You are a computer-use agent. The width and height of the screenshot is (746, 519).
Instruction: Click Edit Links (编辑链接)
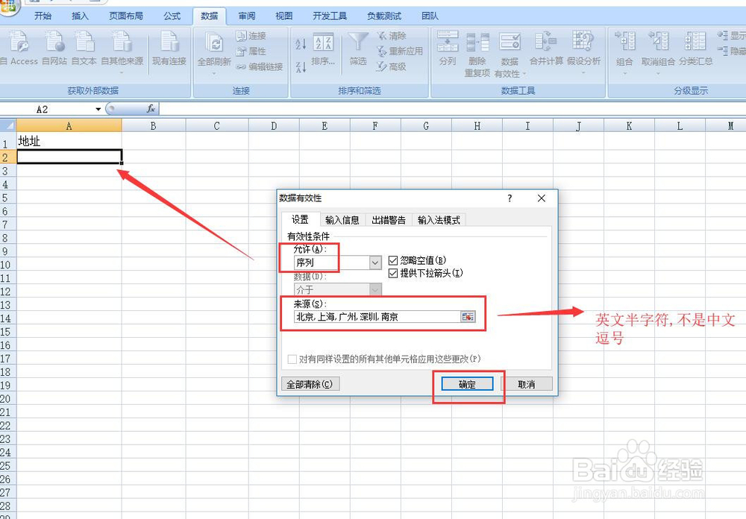click(260, 66)
